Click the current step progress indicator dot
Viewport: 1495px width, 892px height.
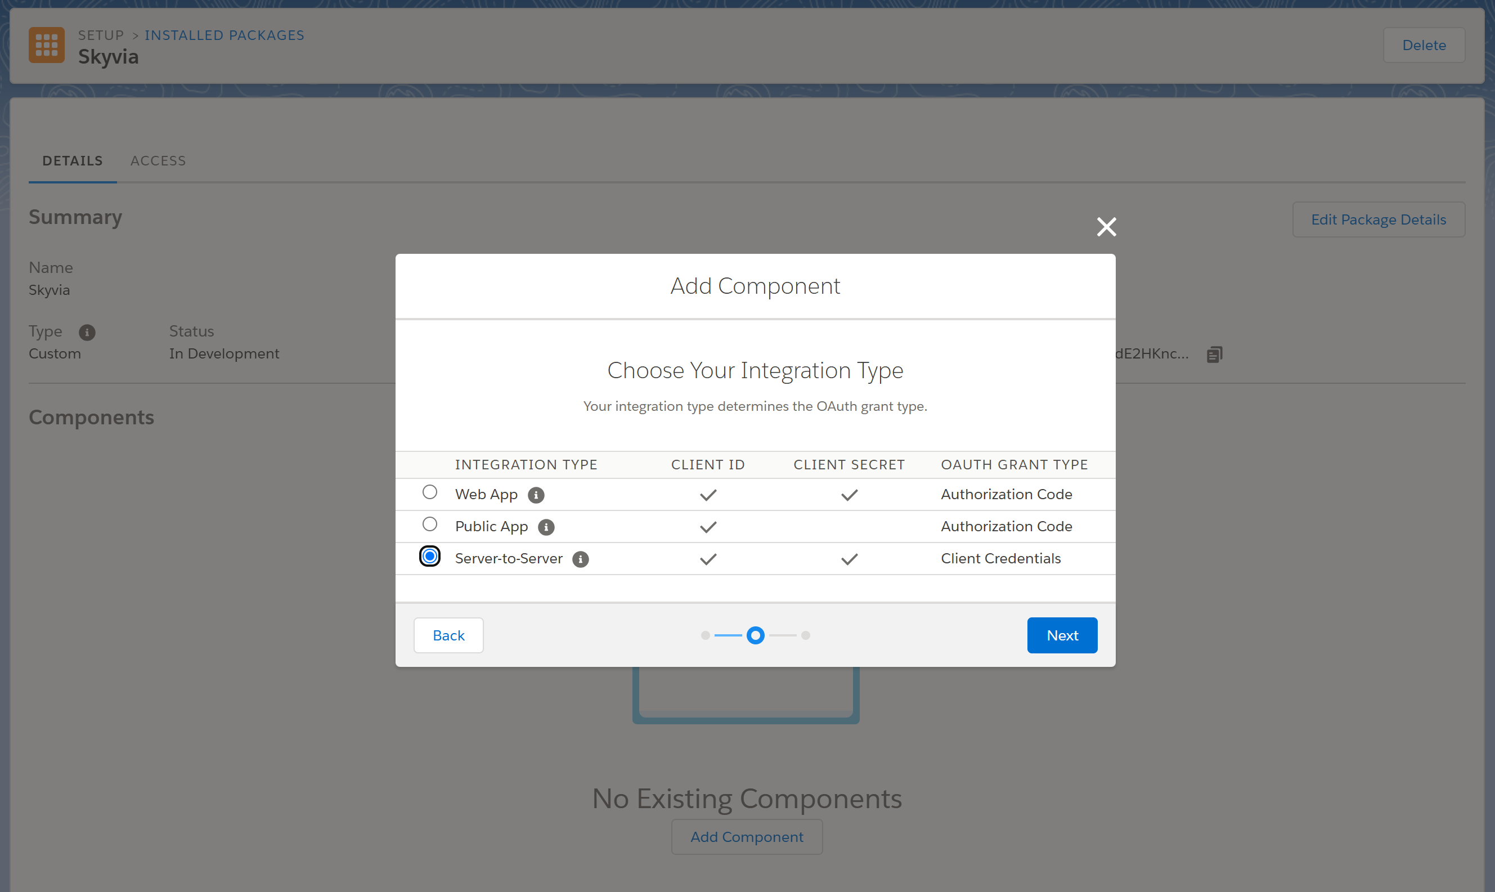tap(755, 635)
